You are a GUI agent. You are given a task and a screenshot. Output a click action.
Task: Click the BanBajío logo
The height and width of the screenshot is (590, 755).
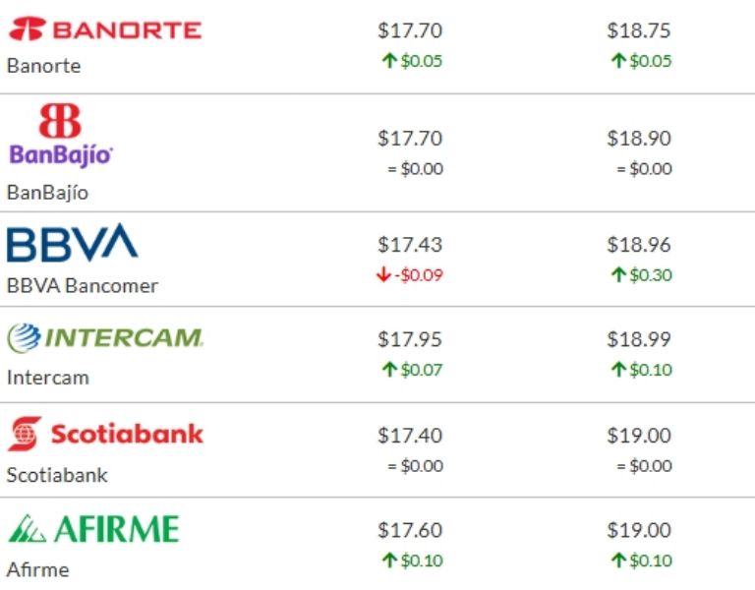tap(61, 137)
